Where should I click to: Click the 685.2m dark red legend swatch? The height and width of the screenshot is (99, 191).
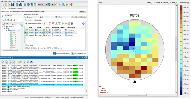181,7
